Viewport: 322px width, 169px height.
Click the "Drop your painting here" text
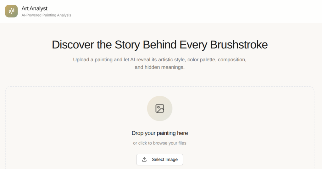(x=160, y=133)
